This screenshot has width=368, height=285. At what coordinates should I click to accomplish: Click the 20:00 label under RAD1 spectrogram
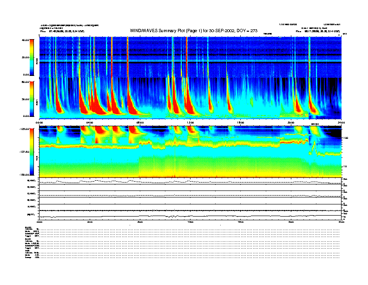click(x=291, y=122)
